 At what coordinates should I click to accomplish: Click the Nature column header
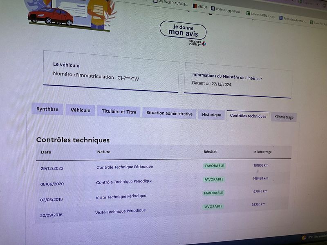104,152
